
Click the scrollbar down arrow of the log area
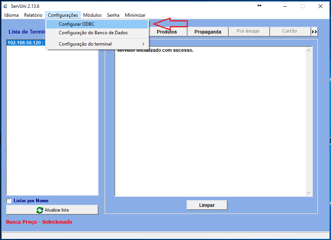point(309,192)
